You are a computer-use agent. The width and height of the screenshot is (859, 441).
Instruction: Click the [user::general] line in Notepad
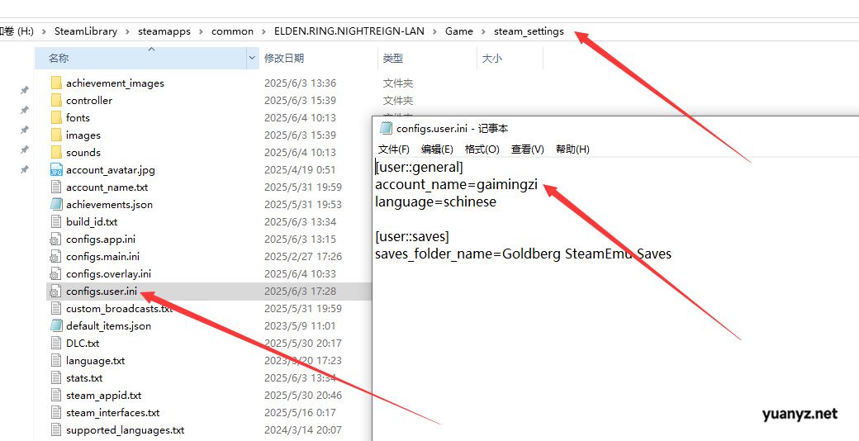click(419, 167)
